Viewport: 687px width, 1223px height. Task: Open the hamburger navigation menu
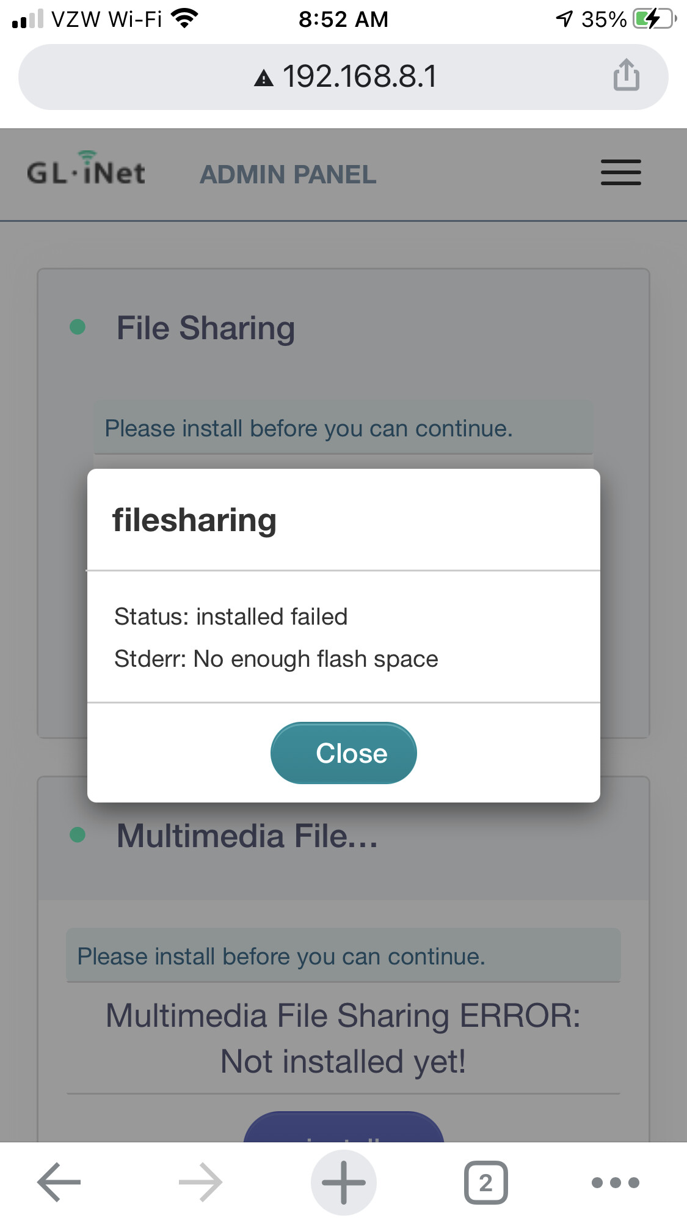620,172
